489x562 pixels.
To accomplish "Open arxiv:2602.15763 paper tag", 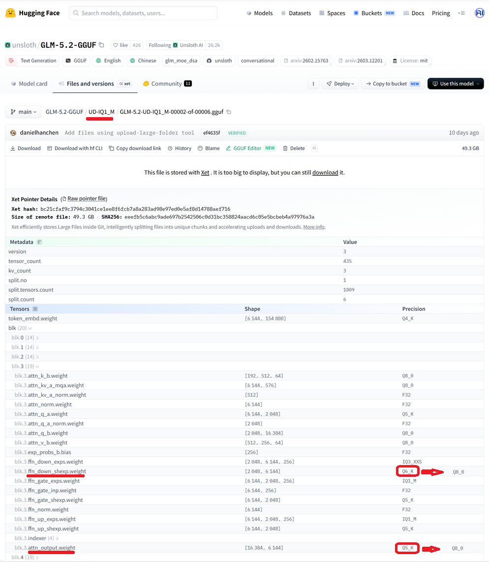I will pyautogui.click(x=306, y=61).
